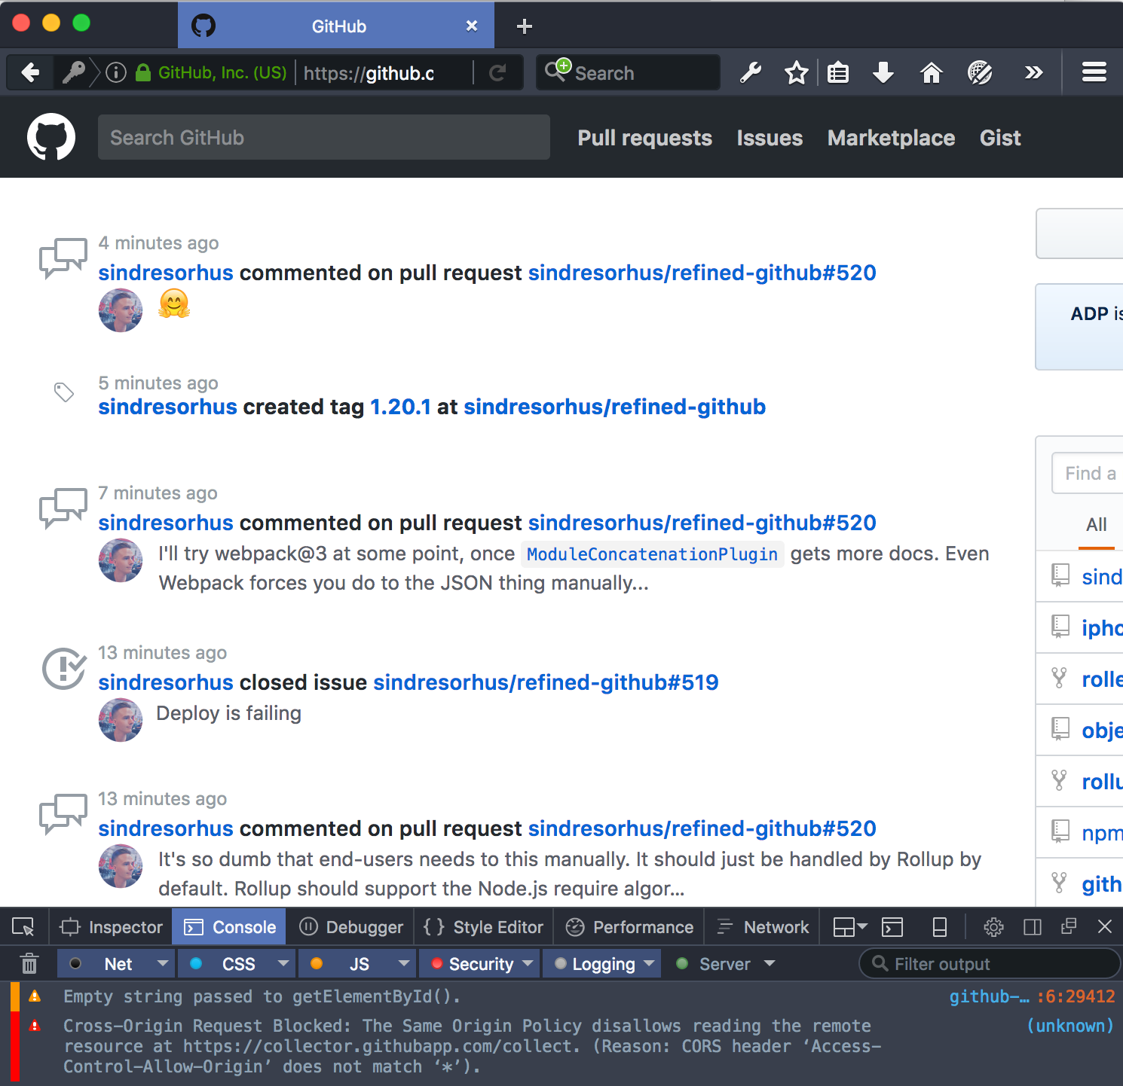Click the Filter output field
1123x1086 pixels.
[x=987, y=963]
